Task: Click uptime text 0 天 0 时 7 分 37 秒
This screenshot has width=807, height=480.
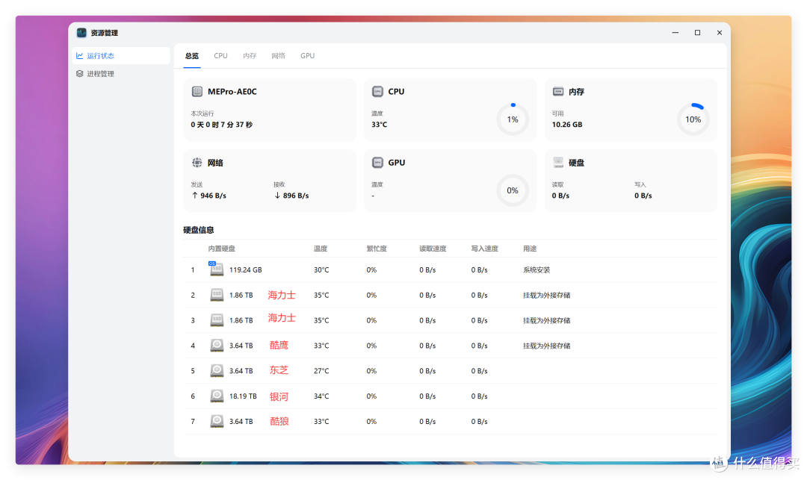Action: pos(222,125)
